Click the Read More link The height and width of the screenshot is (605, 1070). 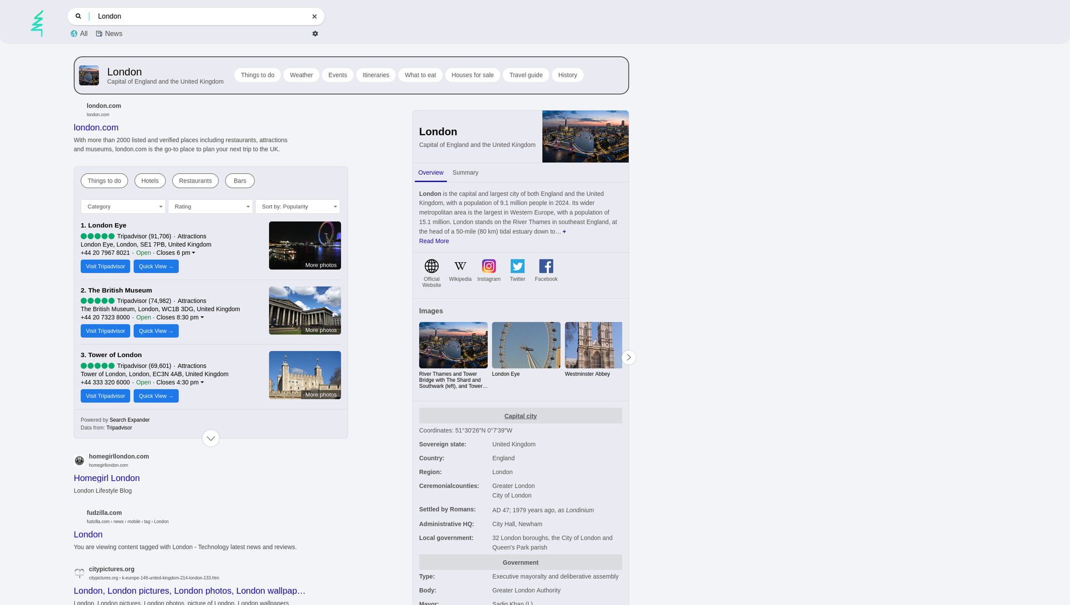(x=434, y=242)
